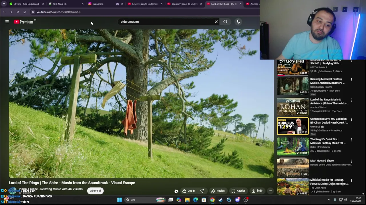Open OBS Studio from the taskbar

tap(246, 200)
